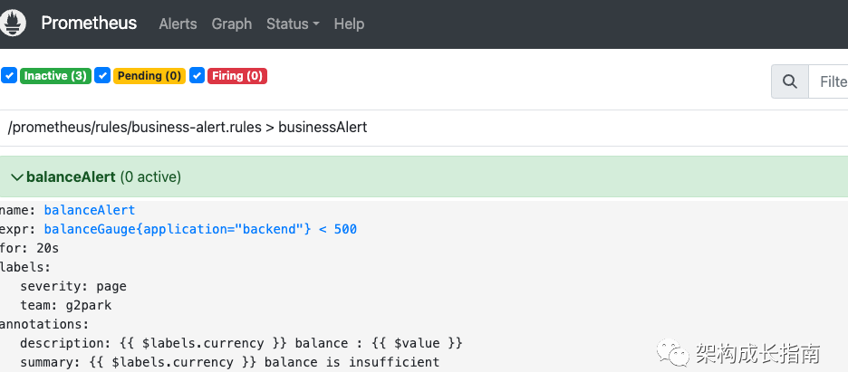Toggle the Firing alerts checkbox
The image size is (848, 391).
tap(197, 76)
